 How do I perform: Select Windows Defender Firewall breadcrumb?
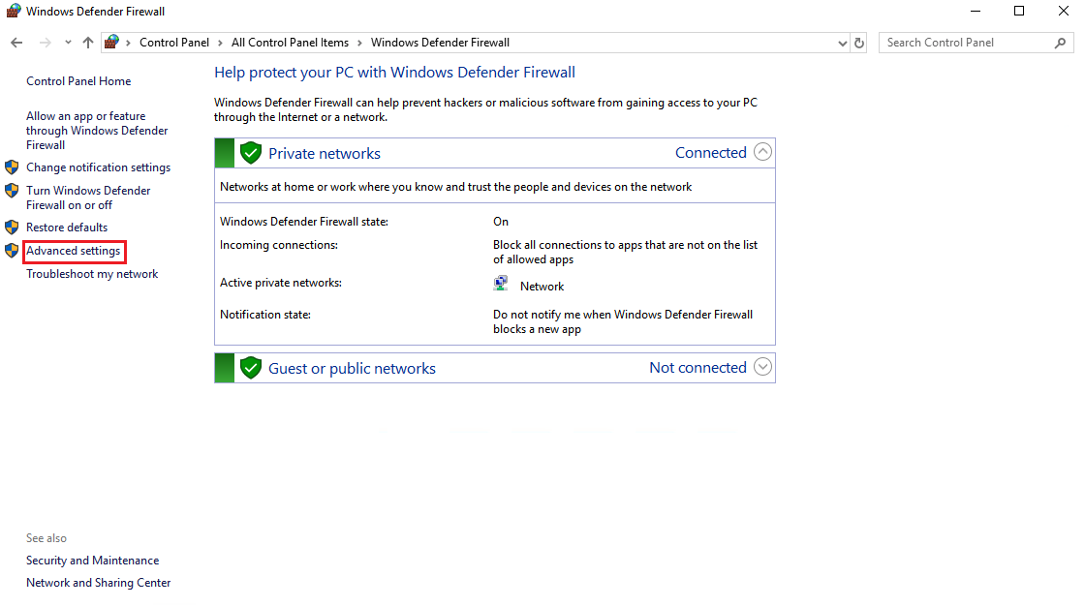(x=440, y=43)
